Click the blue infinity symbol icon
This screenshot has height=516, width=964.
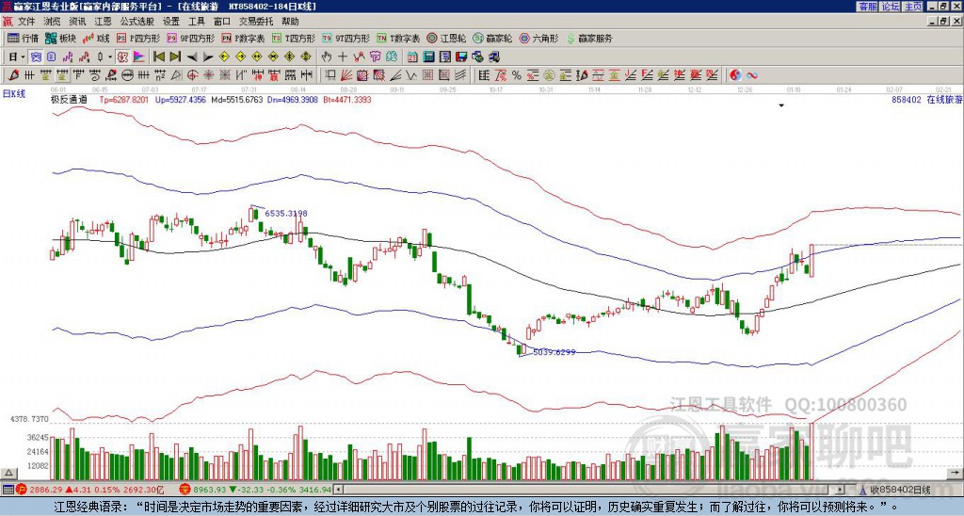click(752, 75)
